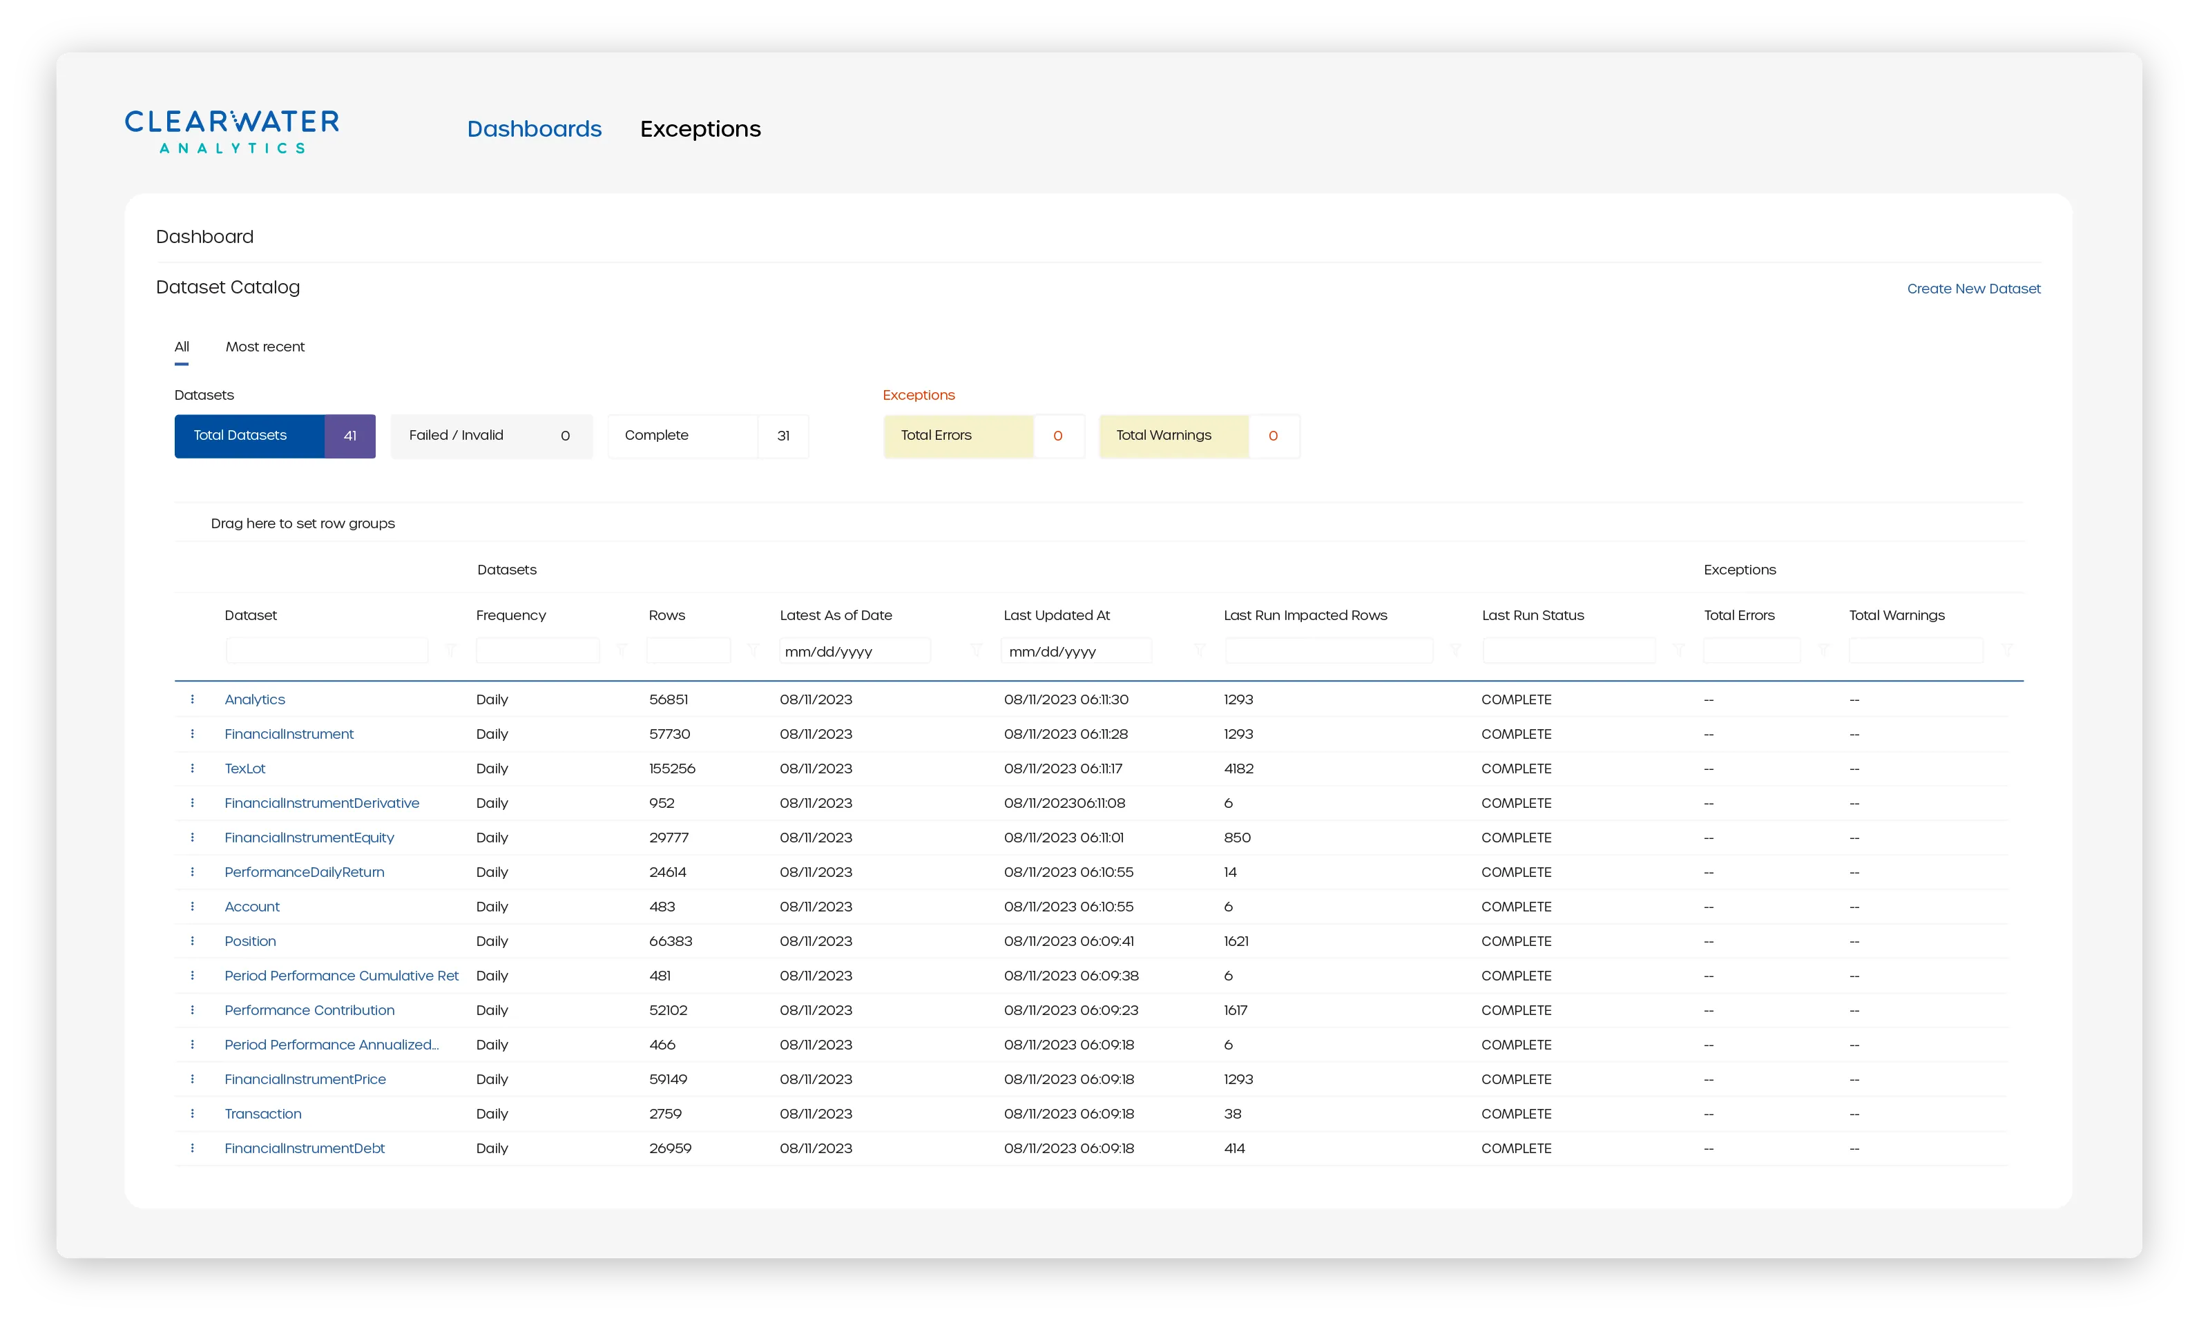Open the Latest As of Date filter menu
This screenshot has width=2199, height=1323.
pos(976,650)
